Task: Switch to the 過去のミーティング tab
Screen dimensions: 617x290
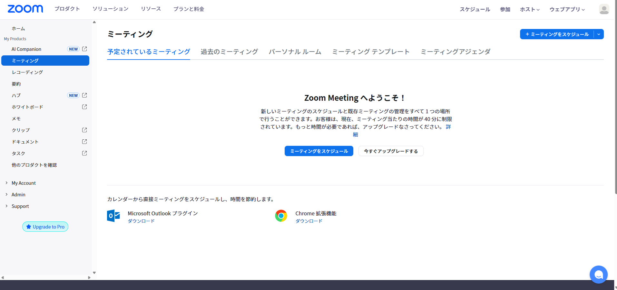Action: [x=229, y=51]
